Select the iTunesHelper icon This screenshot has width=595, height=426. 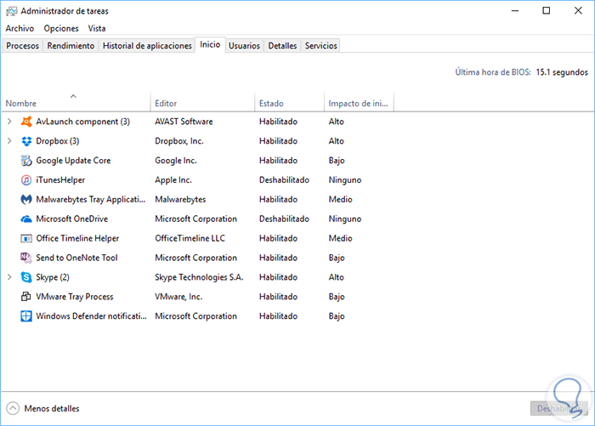tap(27, 180)
